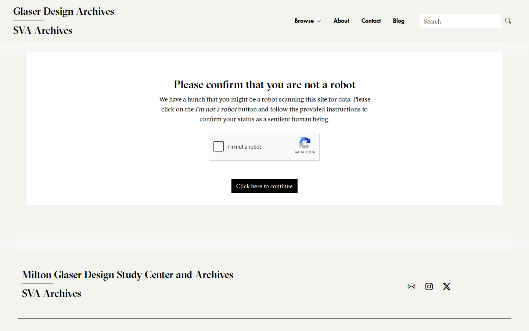Open the About page
529x331 pixels.
[x=341, y=21]
